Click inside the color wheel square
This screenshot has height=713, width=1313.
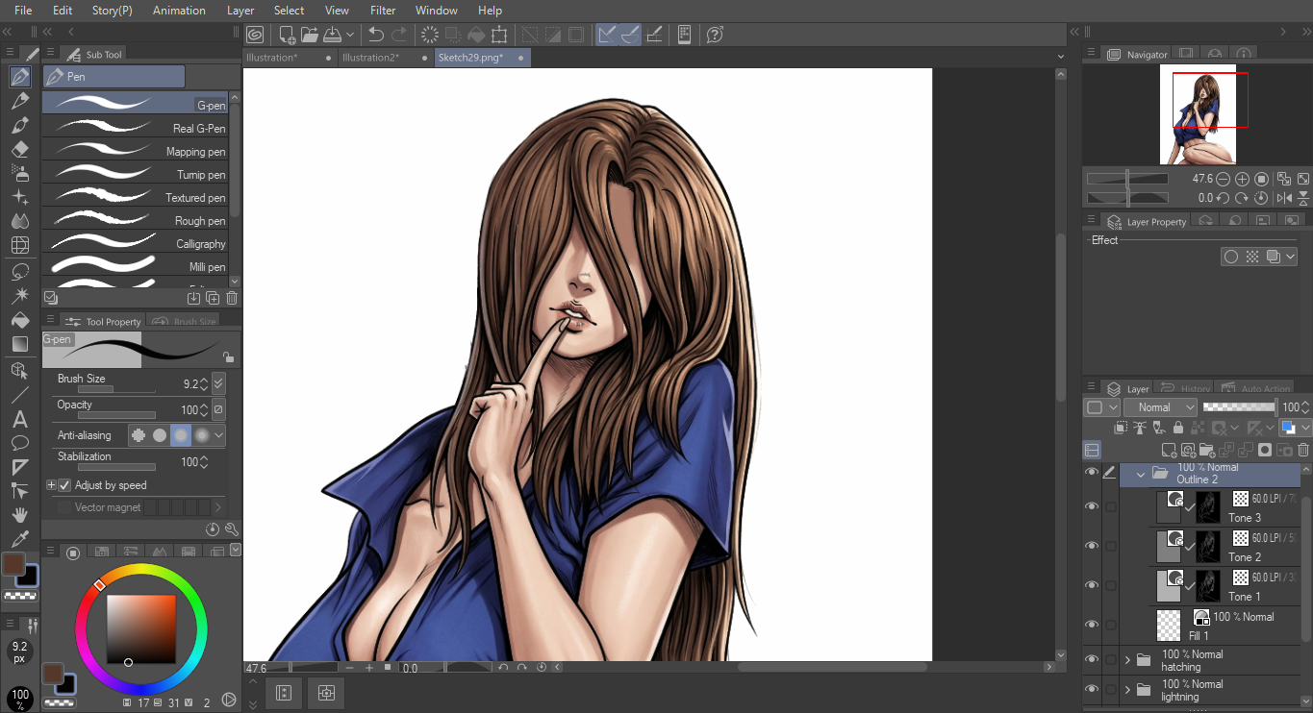[x=141, y=629]
